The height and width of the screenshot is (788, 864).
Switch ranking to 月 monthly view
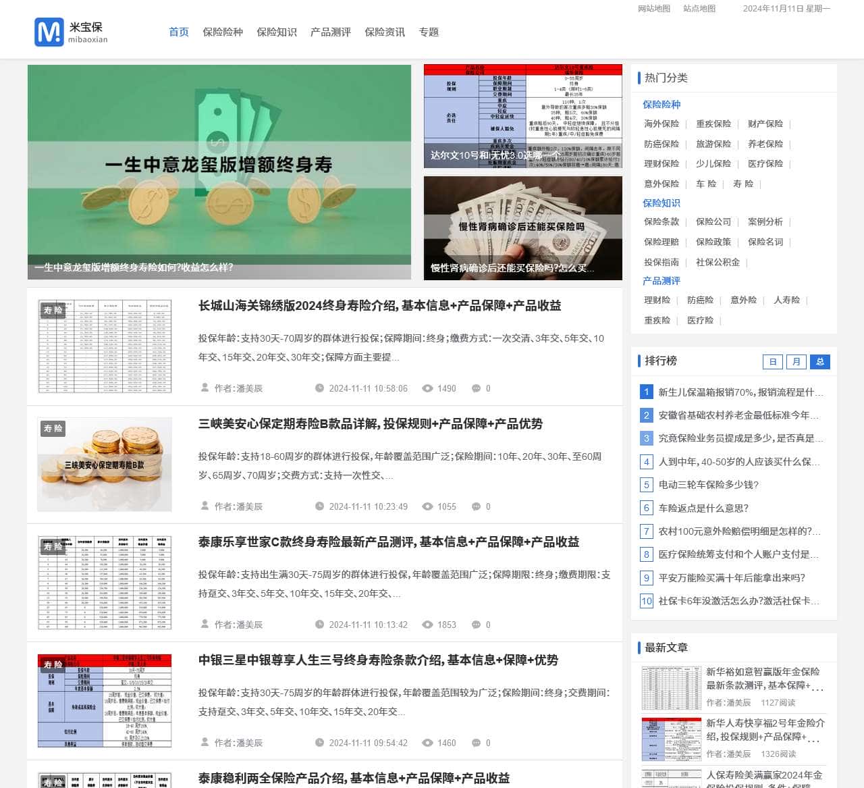(x=796, y=362)
